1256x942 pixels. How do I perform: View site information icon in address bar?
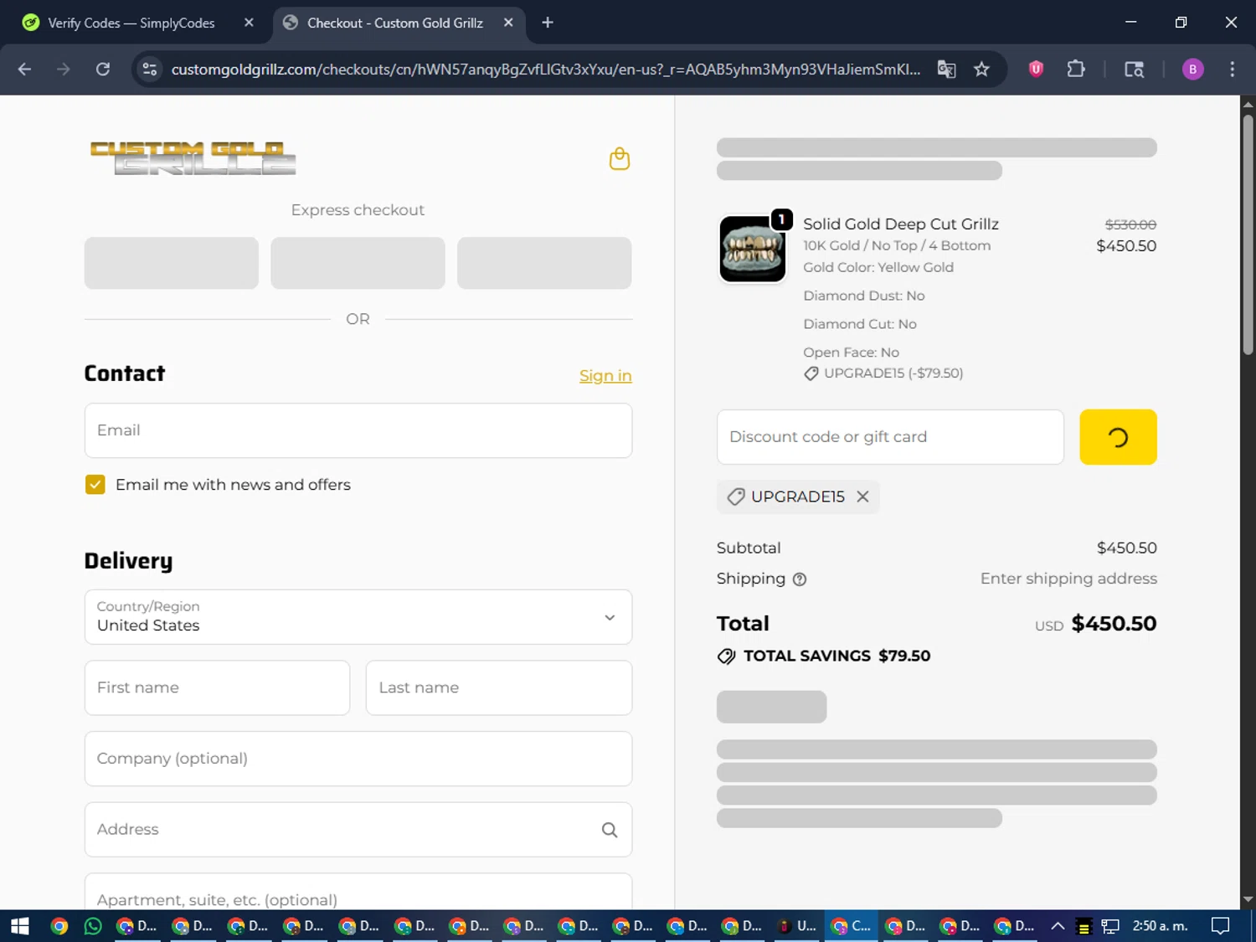pos(150,69)
